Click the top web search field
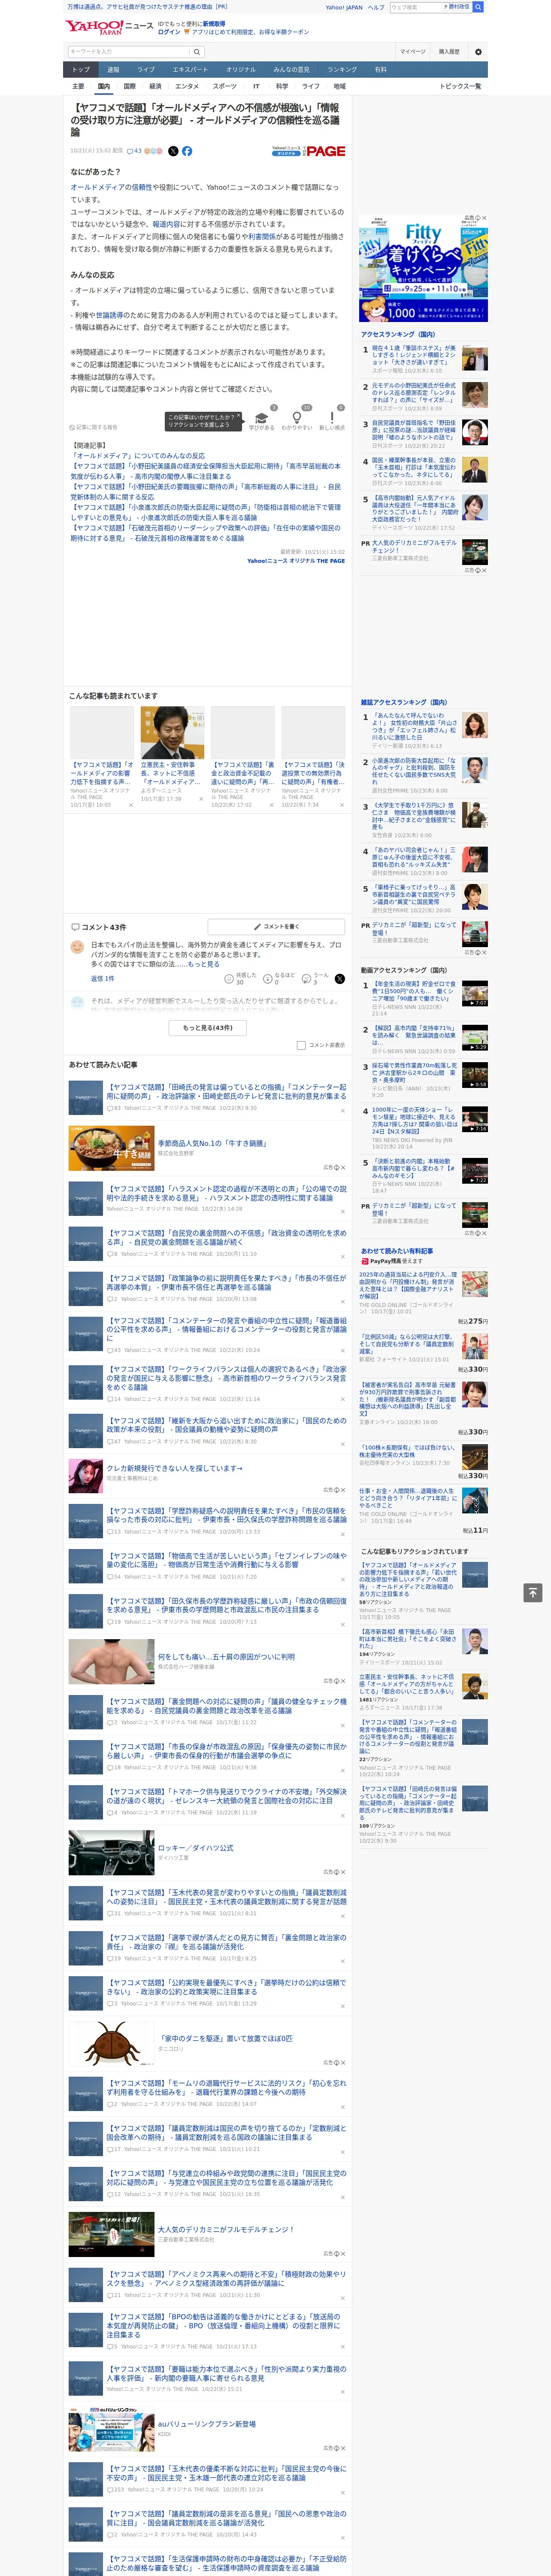The height and width of the screenshot is (2576, 551). [x=415, y=7]
